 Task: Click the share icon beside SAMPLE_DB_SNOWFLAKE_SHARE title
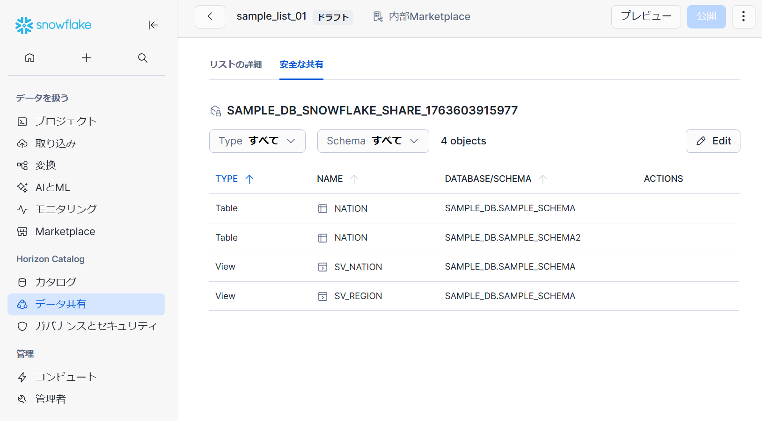click(x=215, y=111)
